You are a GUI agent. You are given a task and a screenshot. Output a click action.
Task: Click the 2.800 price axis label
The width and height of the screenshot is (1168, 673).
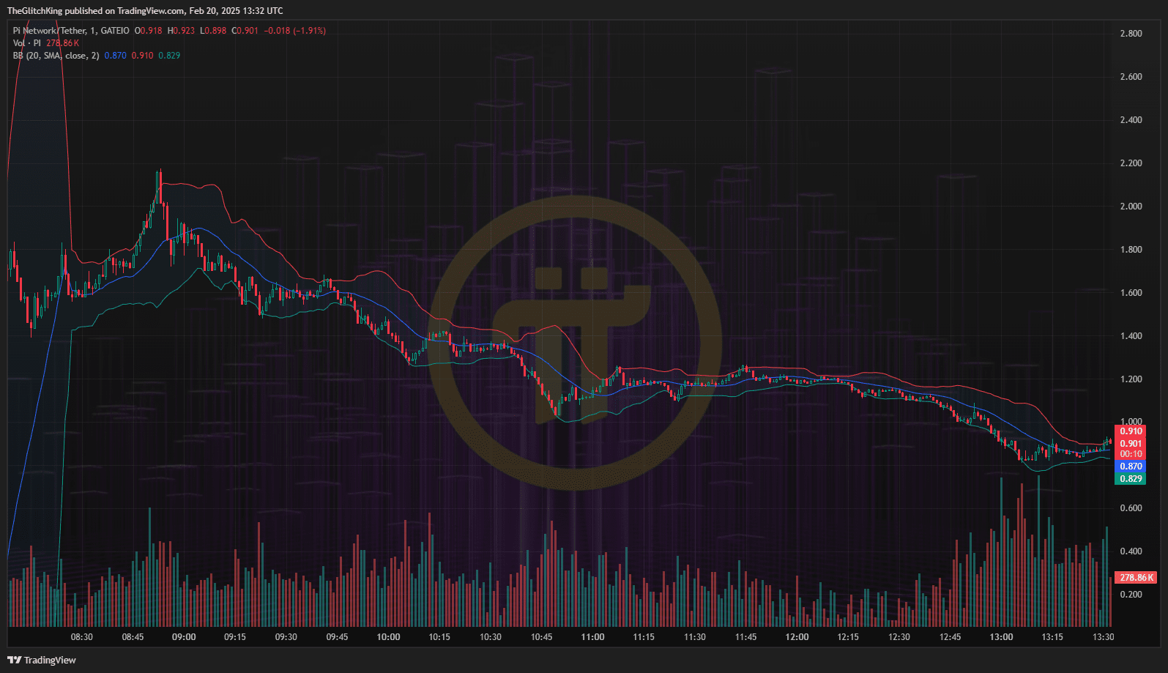click(1131, 34)
